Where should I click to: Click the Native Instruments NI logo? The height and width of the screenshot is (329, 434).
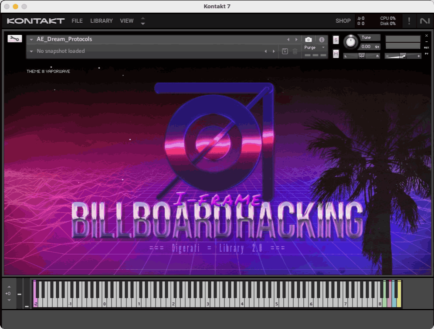(424, 21)
